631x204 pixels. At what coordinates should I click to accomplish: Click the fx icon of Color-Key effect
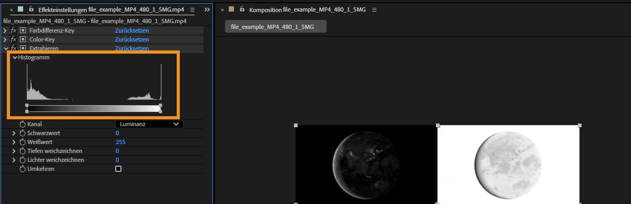click(14, 39)
